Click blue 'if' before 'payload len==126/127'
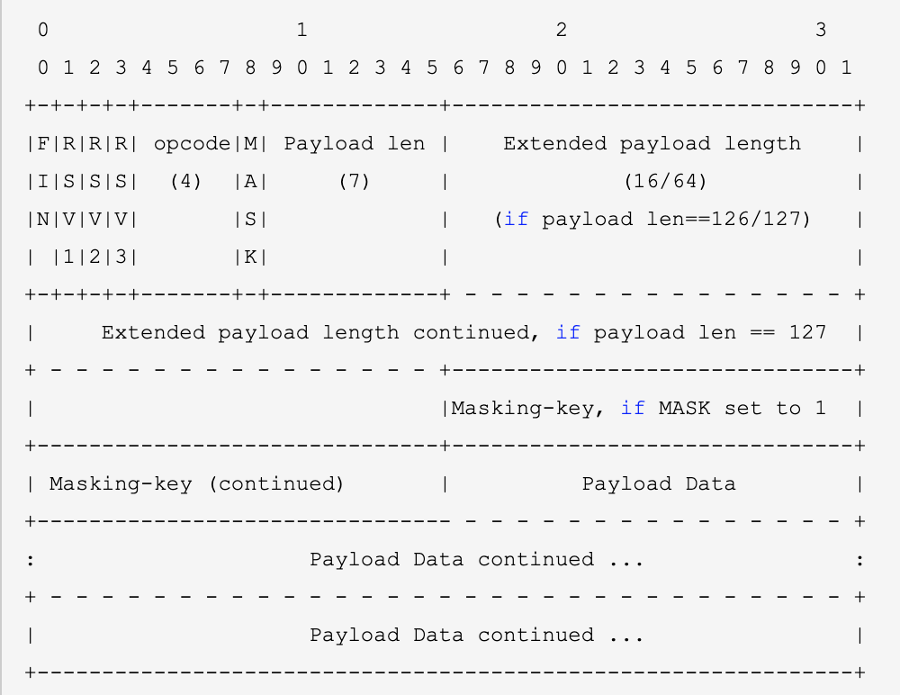Image resolution: width=900 pixels, height=695 pixels. 516,220
